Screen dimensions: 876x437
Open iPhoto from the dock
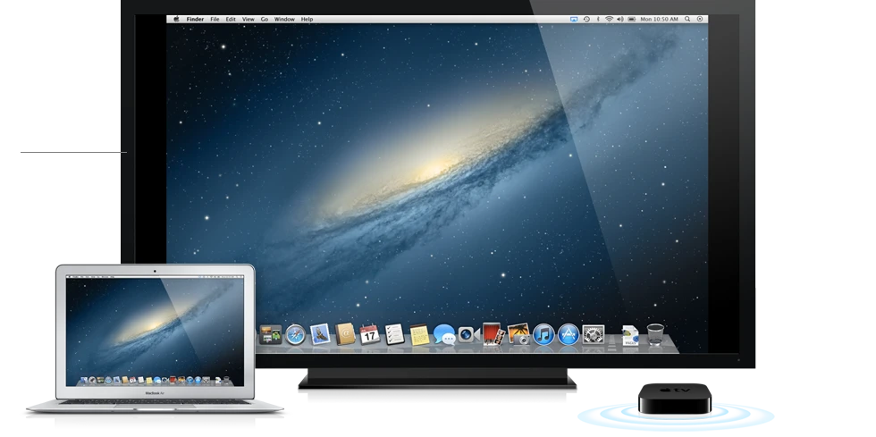tap(518, 333)
